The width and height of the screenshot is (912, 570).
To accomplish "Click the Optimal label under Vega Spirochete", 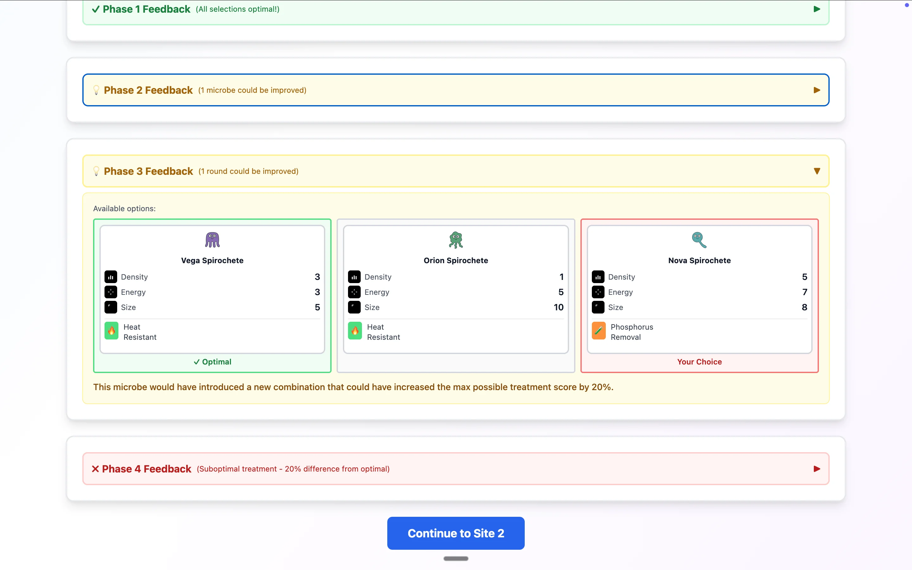I will click(212, 362).
